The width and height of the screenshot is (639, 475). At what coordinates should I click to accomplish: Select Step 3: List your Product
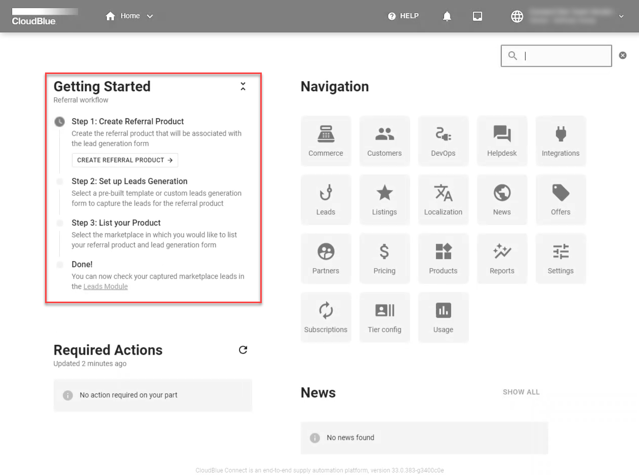pyautogui.click(x=116, y=223)
